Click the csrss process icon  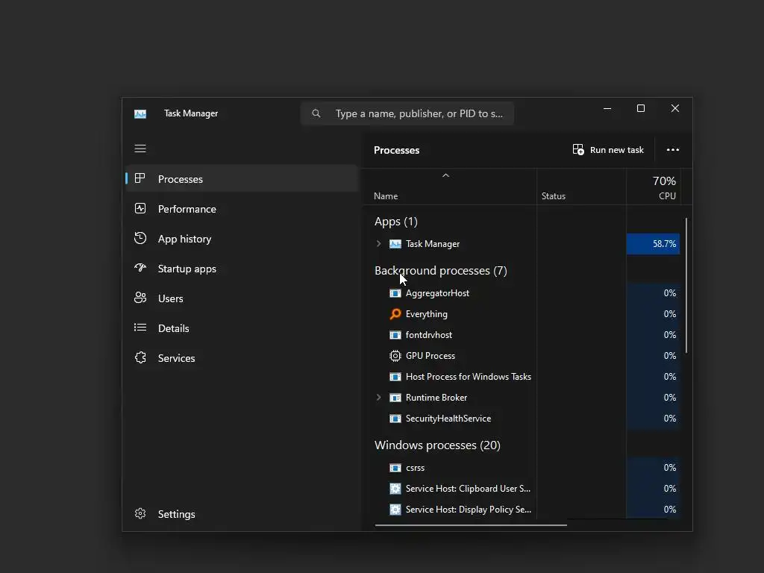coord(395,468)
